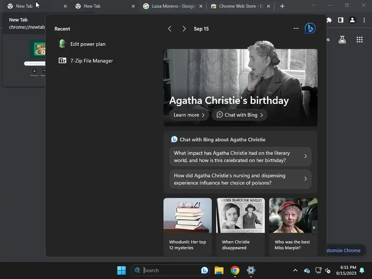The height and width of the screenshot is (279, 372).
Task: Ask about Agatha Christie's literary world impact
Action: click(240, 157)
